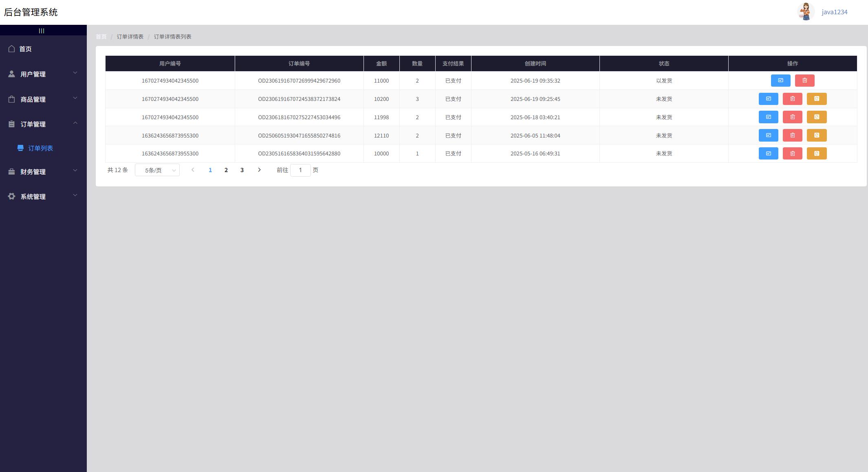Open the 5条/页 page size dropdown
Screen dimensions: 868x472
(x=157, y=170)
